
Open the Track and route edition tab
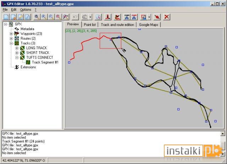pos(117,25)
